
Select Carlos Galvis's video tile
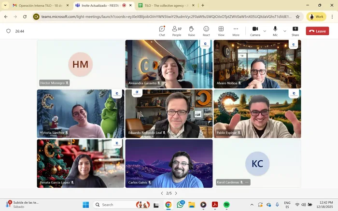pyautogui.click(x=169, y=163)
